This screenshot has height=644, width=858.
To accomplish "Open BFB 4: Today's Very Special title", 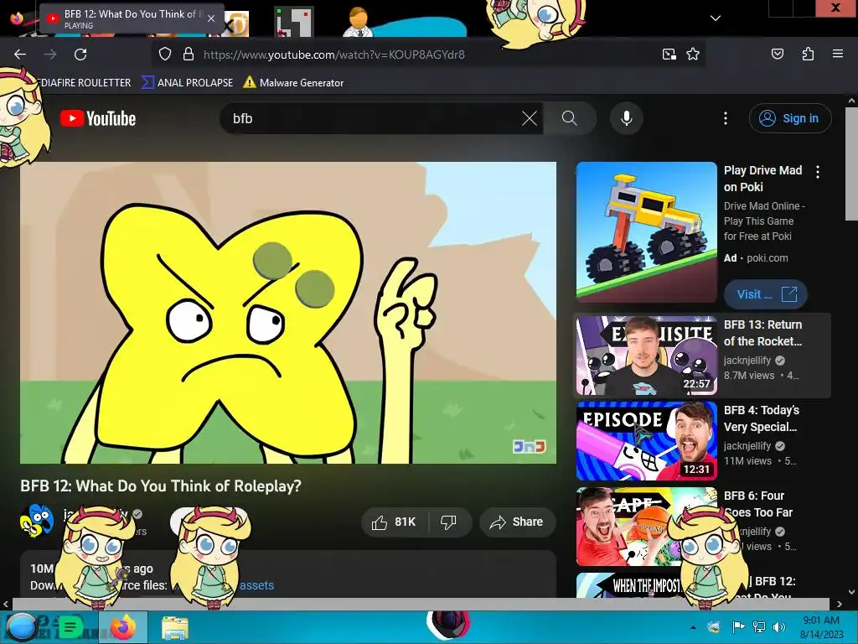I will click(762, 418).
